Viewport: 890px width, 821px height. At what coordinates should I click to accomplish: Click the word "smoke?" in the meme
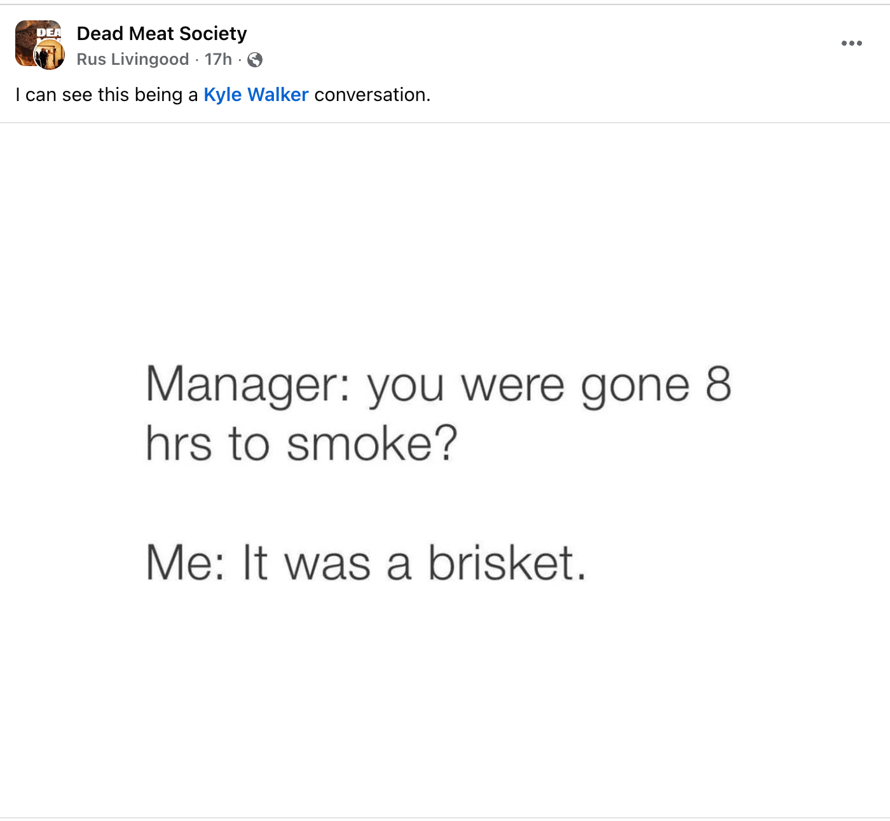[372, 444]
